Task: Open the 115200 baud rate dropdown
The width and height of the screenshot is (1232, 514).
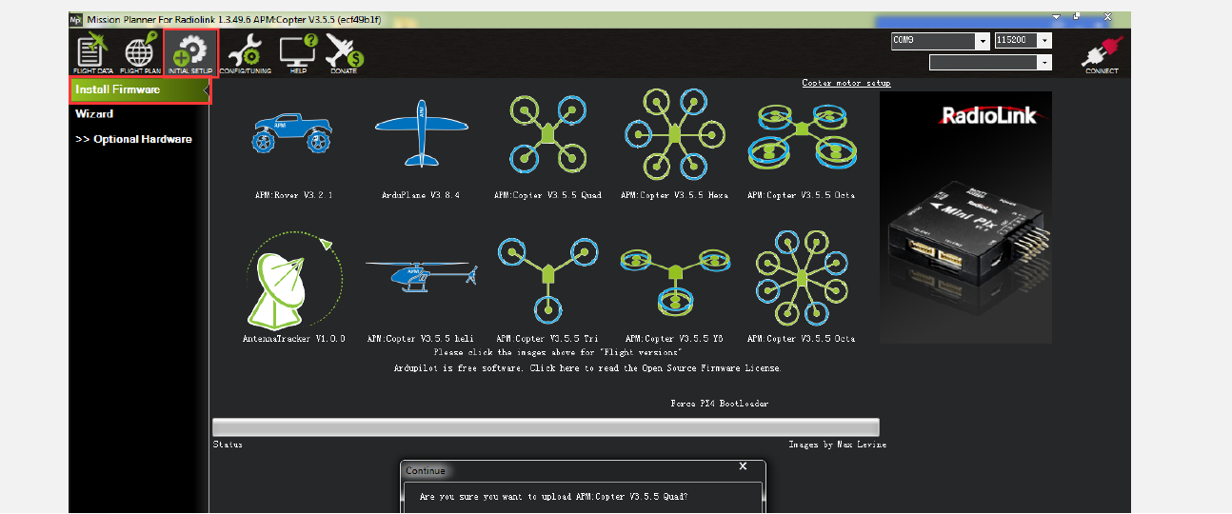Action: click(1045, 41)
